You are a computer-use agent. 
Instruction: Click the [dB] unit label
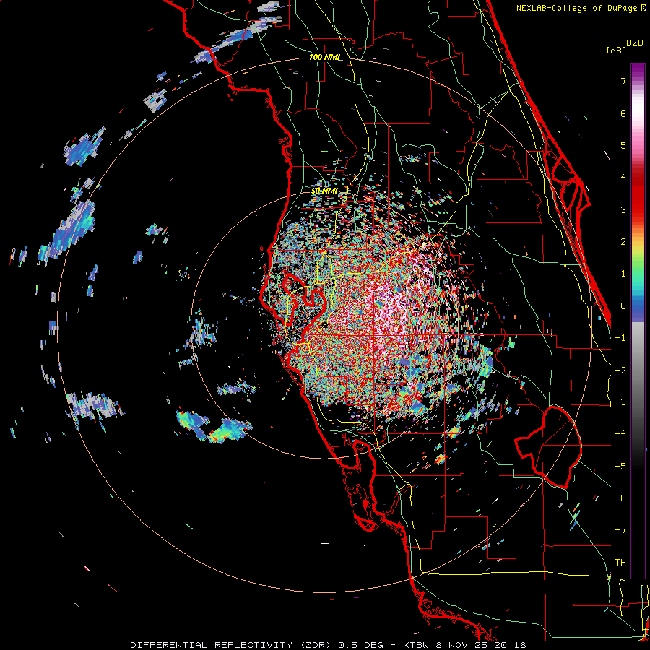[x=617, y=50]
